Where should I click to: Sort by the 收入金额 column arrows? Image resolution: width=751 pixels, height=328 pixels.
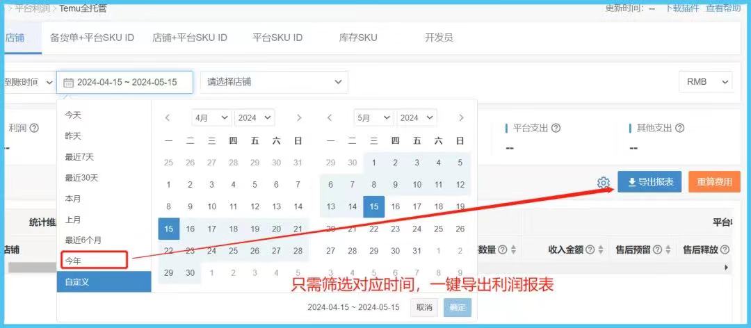(x=600, y=249)
